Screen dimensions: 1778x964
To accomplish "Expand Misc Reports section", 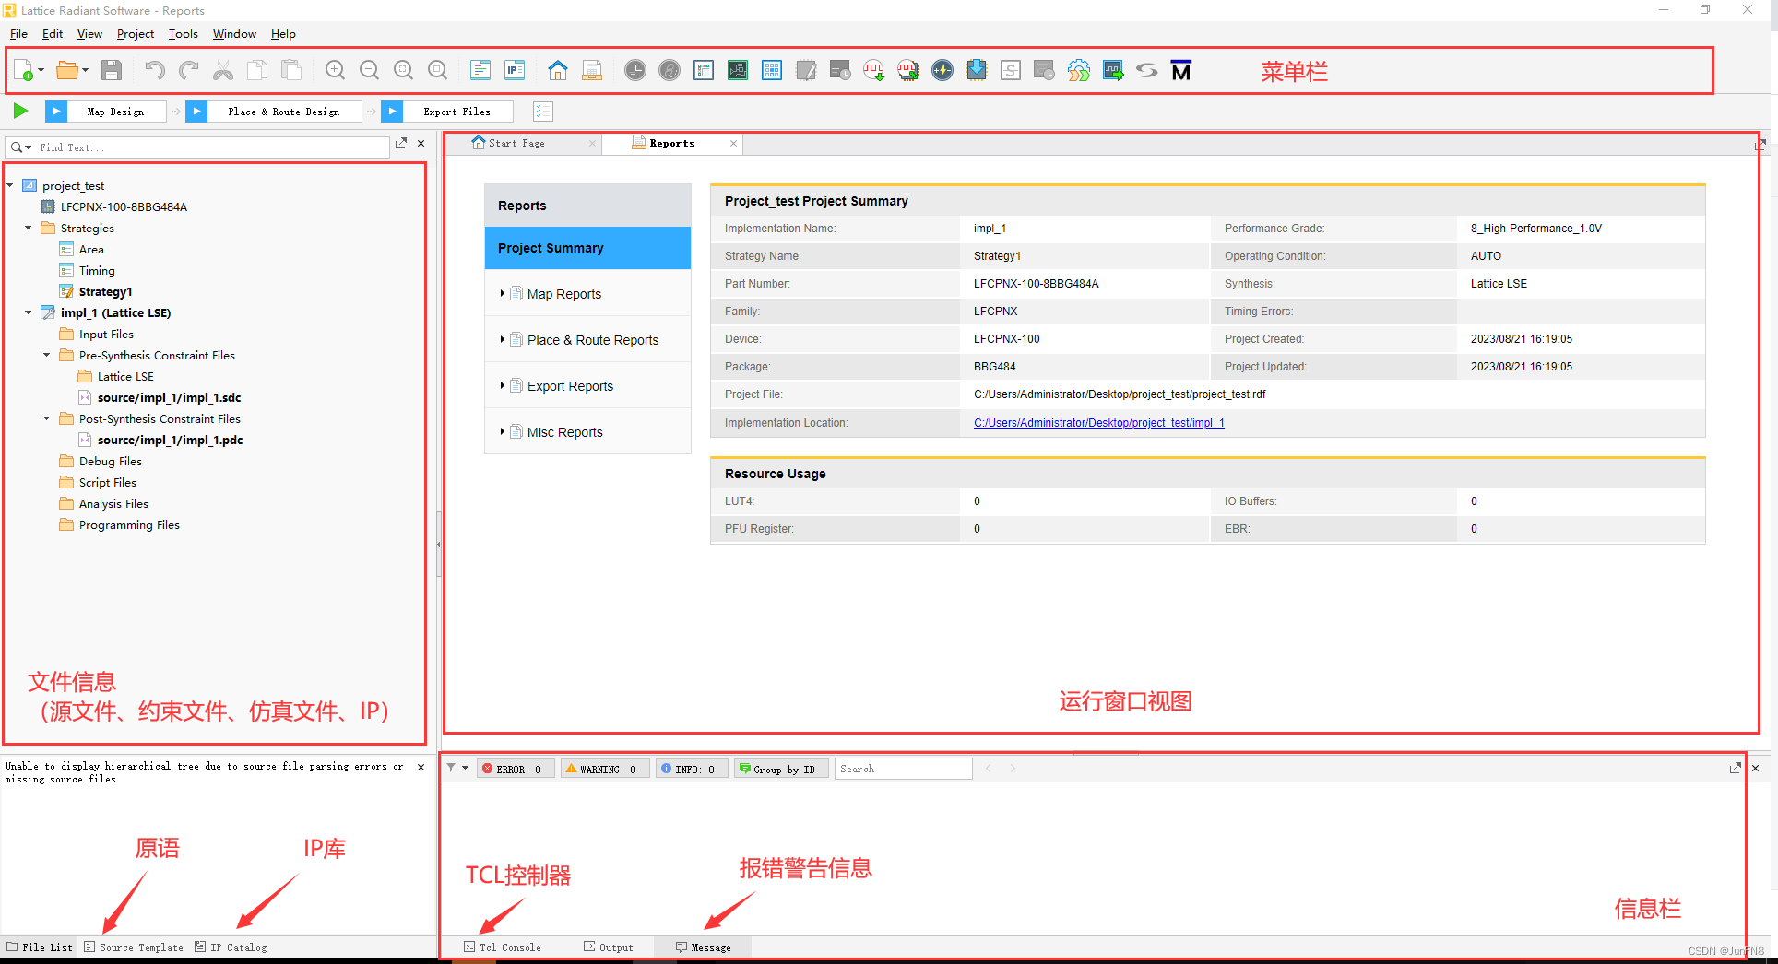I will [x=502, y=431].
